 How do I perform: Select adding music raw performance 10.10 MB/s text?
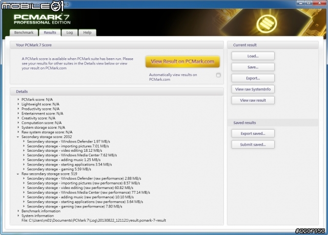(80, 197)
